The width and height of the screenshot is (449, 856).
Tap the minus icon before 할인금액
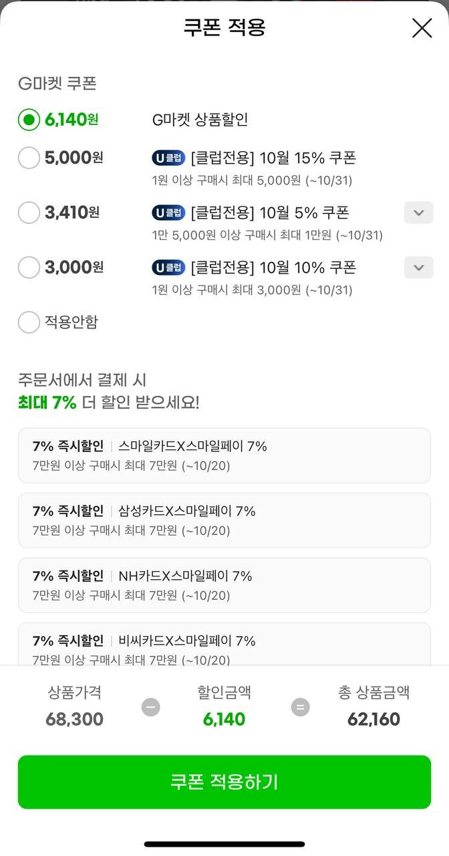click(x=151, y=707)
